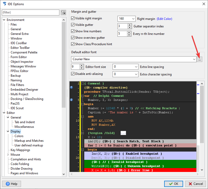
Task: Select IDE CoolBar in tree
Action: click(x=19, y=43)
